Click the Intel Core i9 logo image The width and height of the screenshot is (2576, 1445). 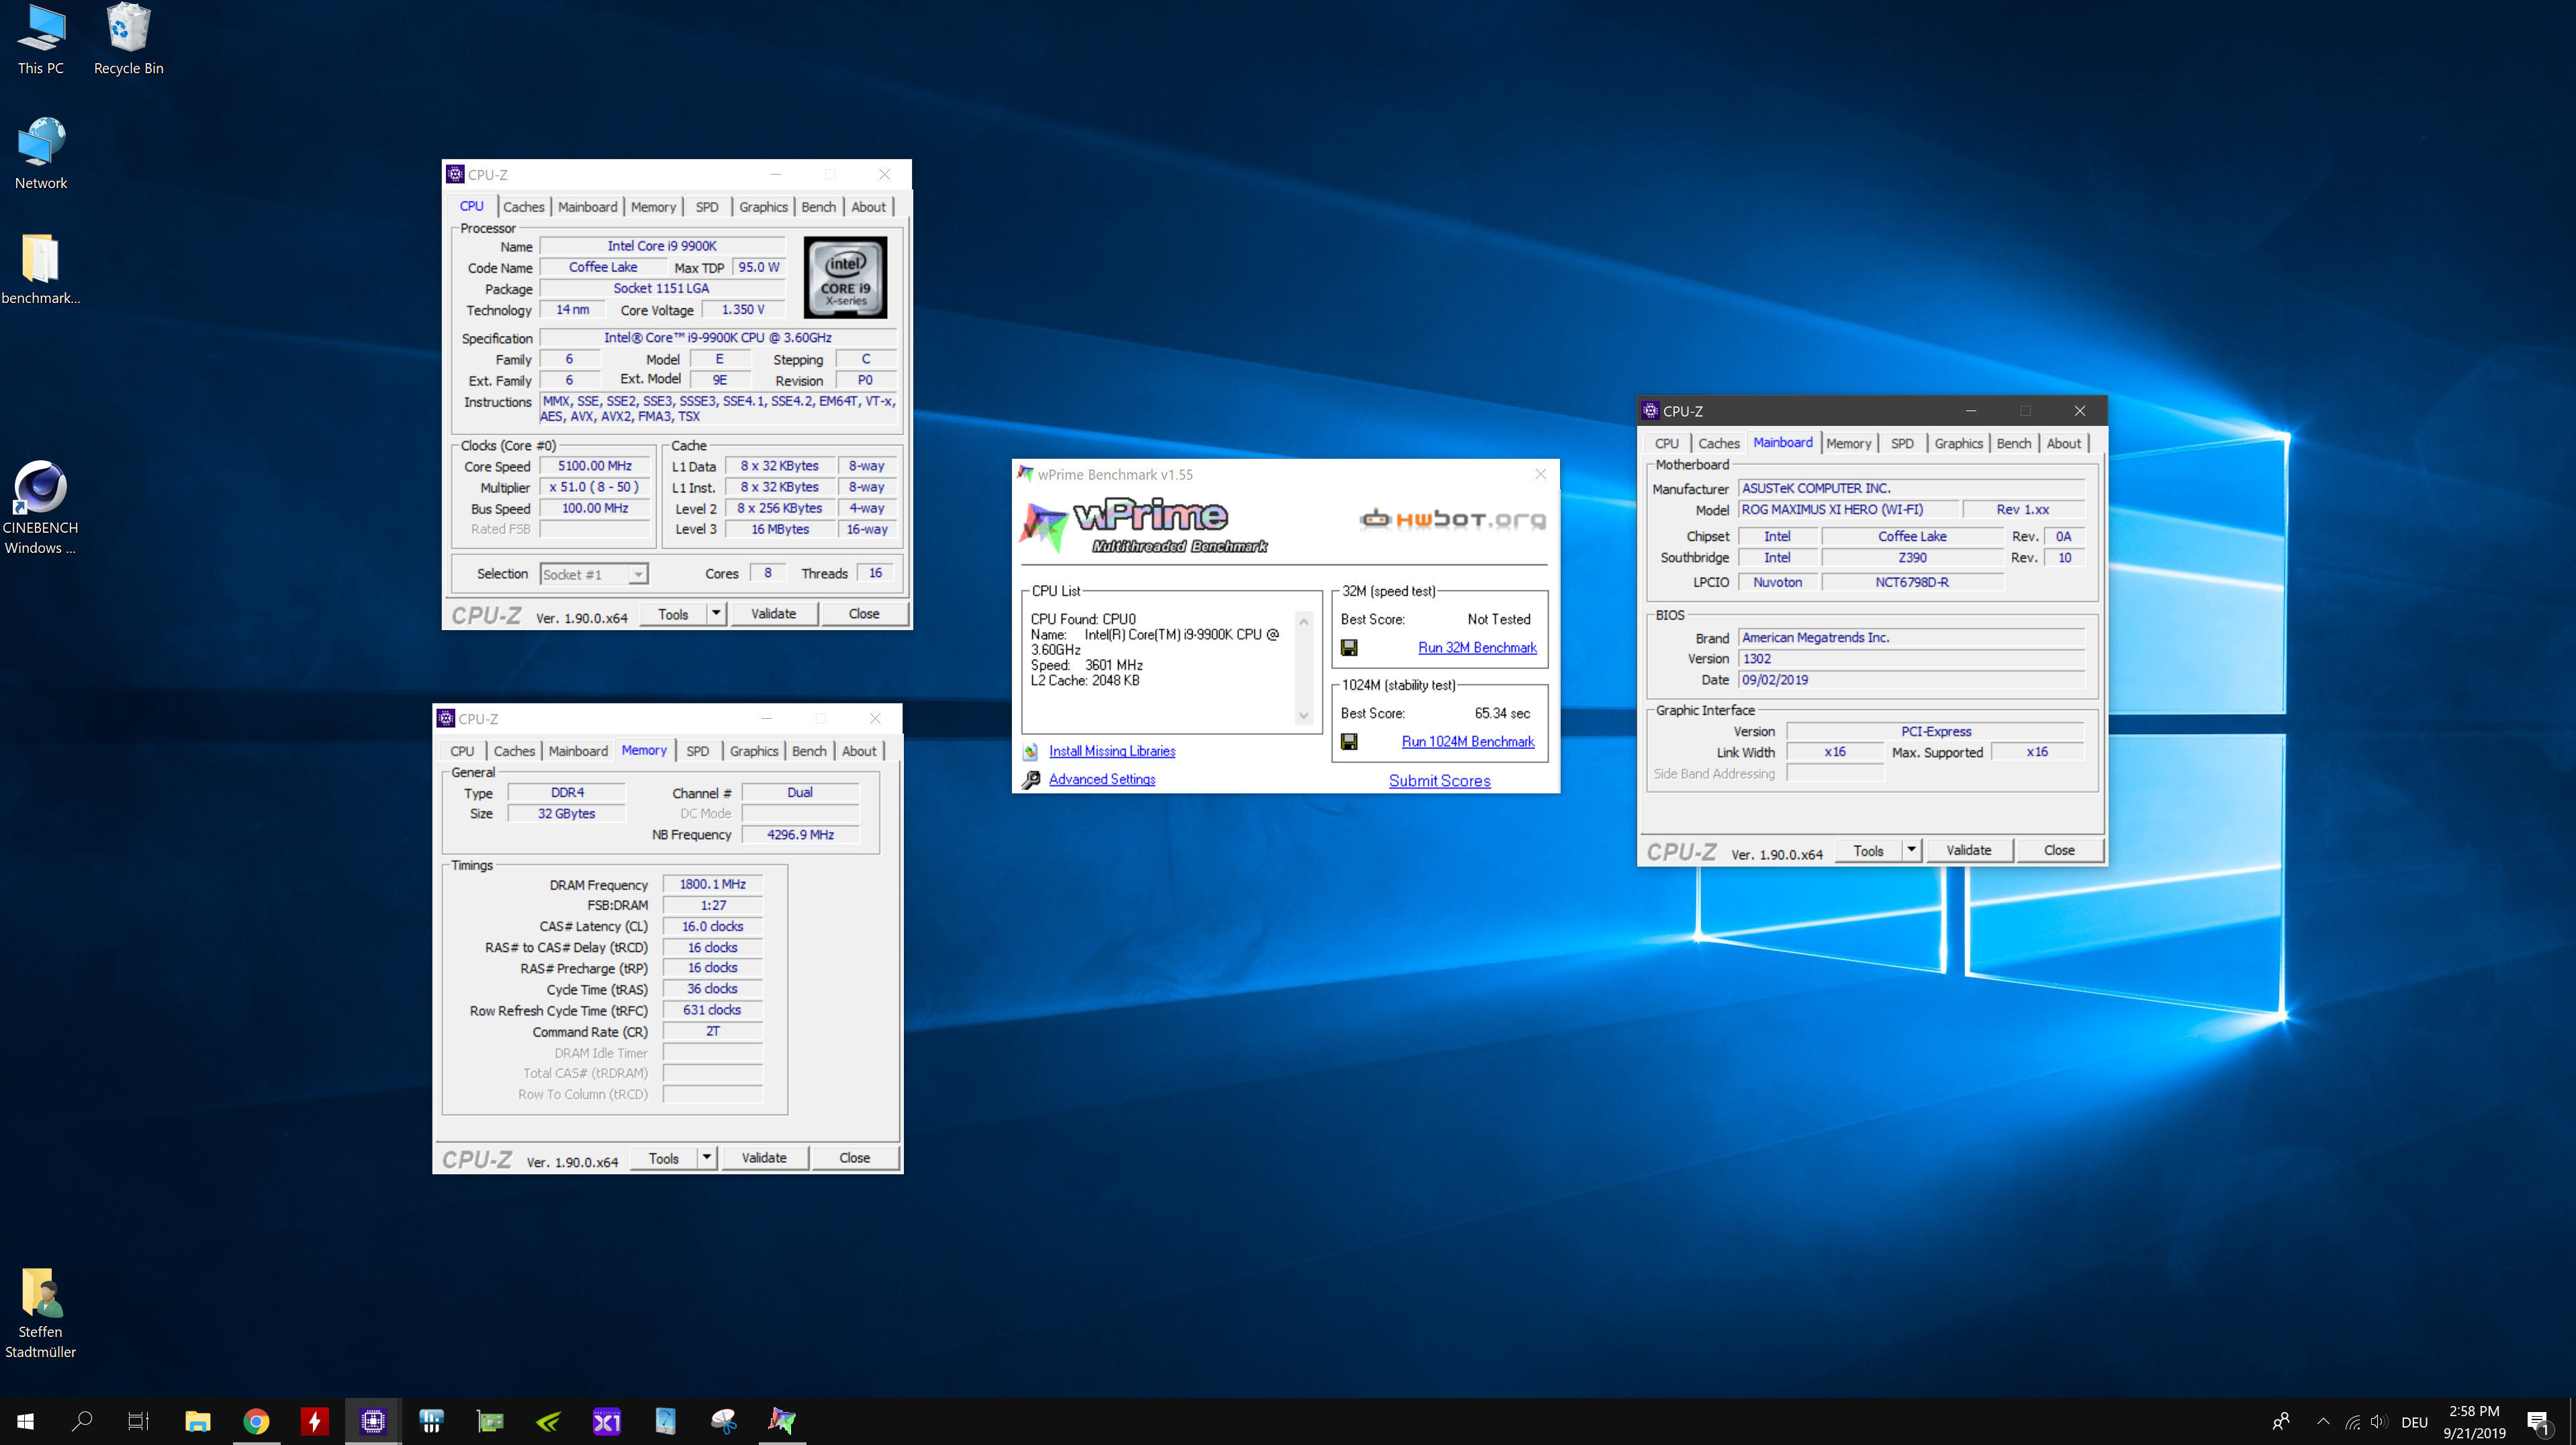coord(845,277)
